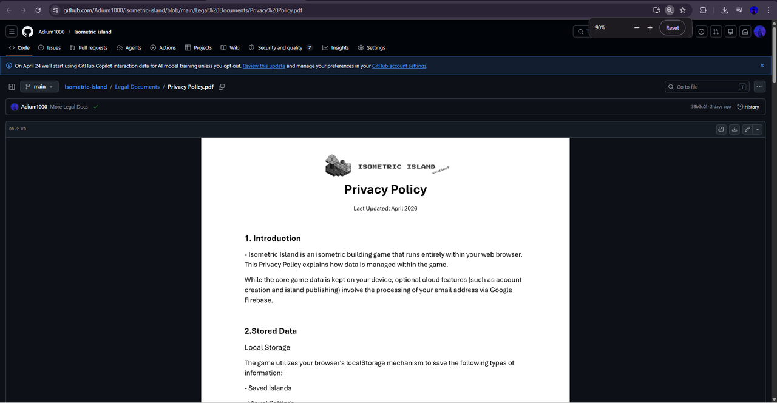
Task: Open the main branch selector dropdown
Action: pos(39,87)
